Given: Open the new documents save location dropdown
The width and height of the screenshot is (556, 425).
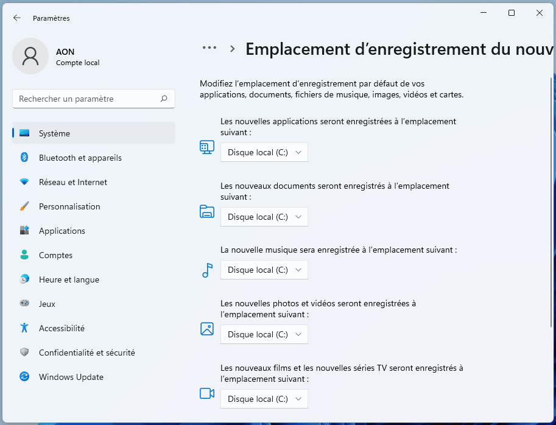Looking at the screenshot, I should pyautogui.click(x=264, y=217).
